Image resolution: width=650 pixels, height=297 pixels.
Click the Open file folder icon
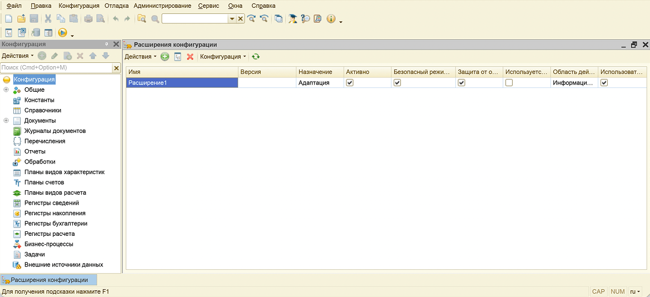pos(21,19)
